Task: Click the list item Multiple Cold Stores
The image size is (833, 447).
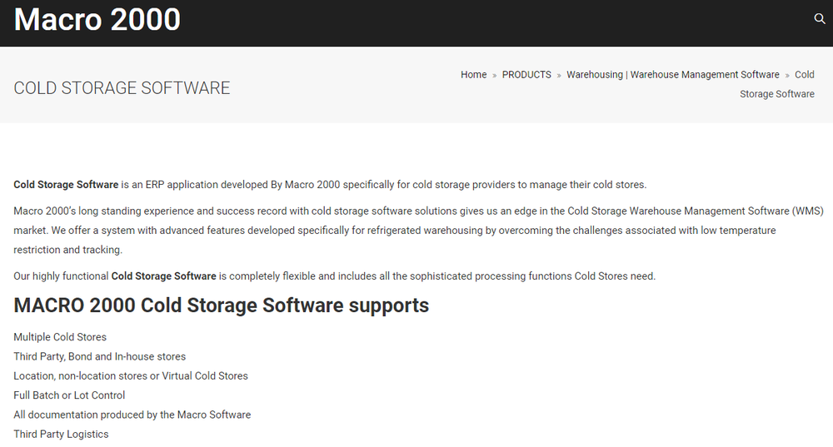Action: point(60,337)
